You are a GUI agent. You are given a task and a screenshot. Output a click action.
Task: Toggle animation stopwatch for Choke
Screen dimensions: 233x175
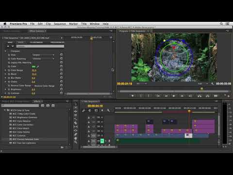pos(9,82)
